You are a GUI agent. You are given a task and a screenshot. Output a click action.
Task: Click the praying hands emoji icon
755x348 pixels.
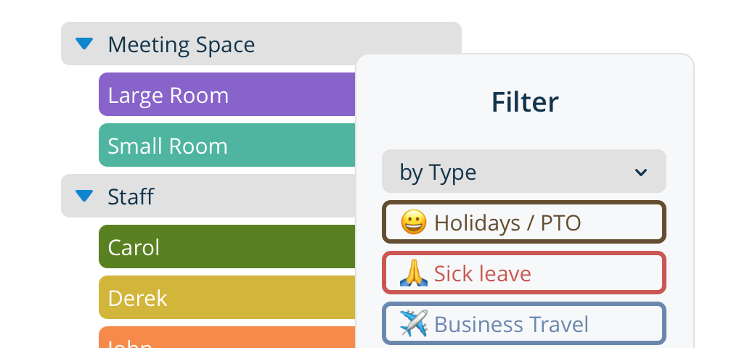[414, 274]
